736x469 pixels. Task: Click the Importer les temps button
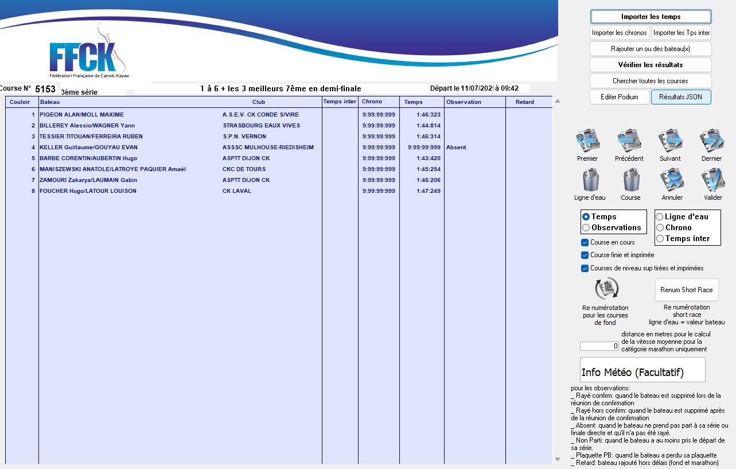[651, 17]
